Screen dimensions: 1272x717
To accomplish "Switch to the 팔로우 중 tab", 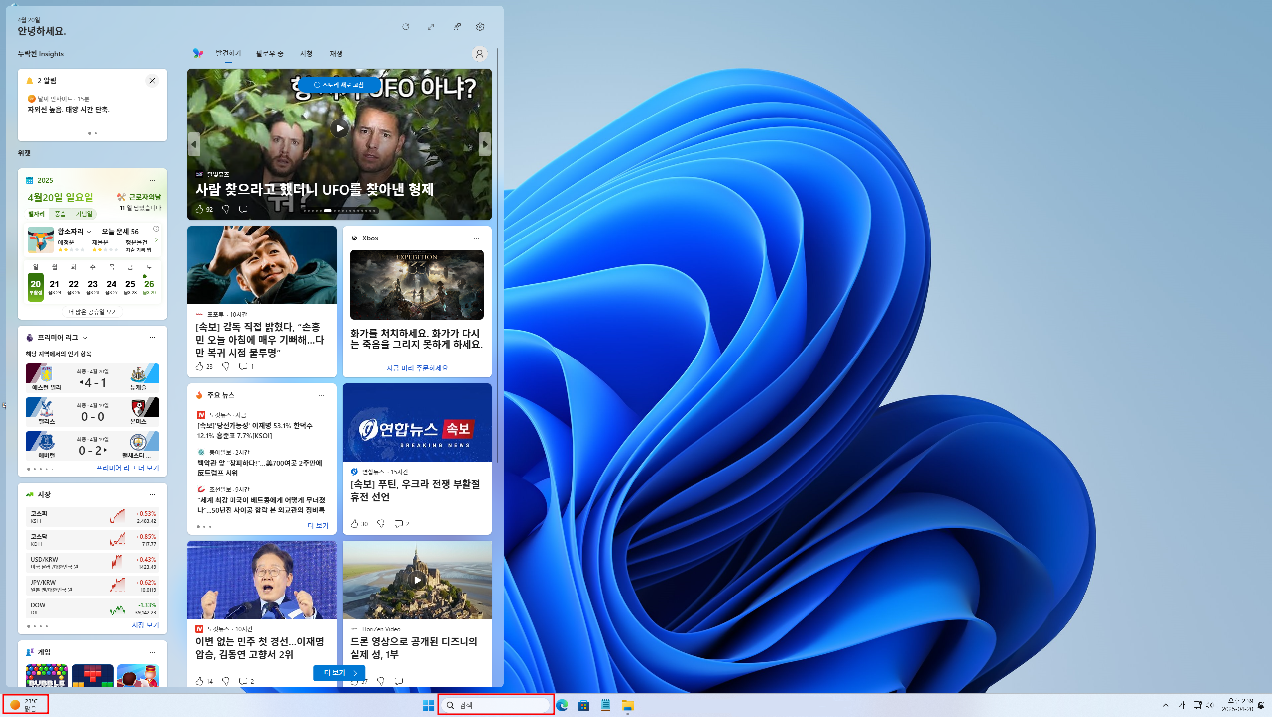I will (x=269, y=53).
